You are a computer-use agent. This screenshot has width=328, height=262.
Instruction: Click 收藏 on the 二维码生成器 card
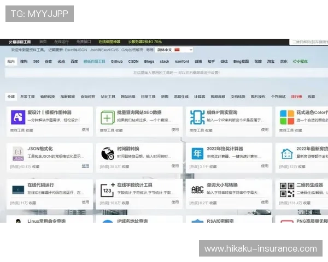307,203
